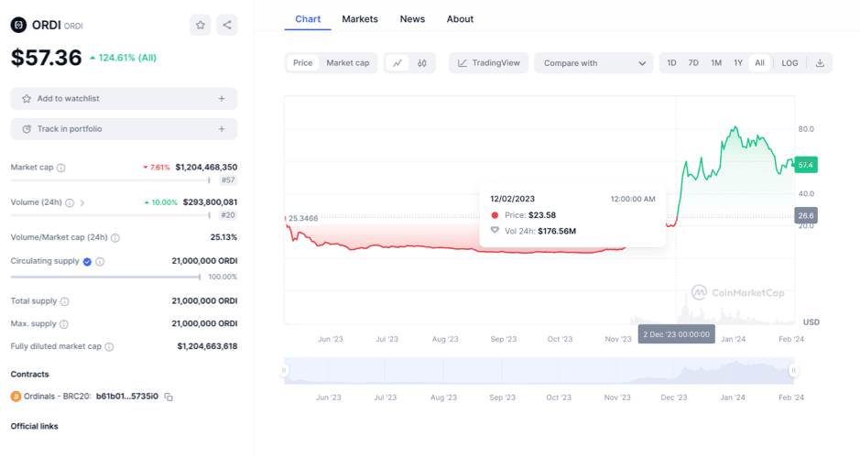Click the star favorite icon
Image resolution: width=860 pixels, height=457 pixels.
201,25
